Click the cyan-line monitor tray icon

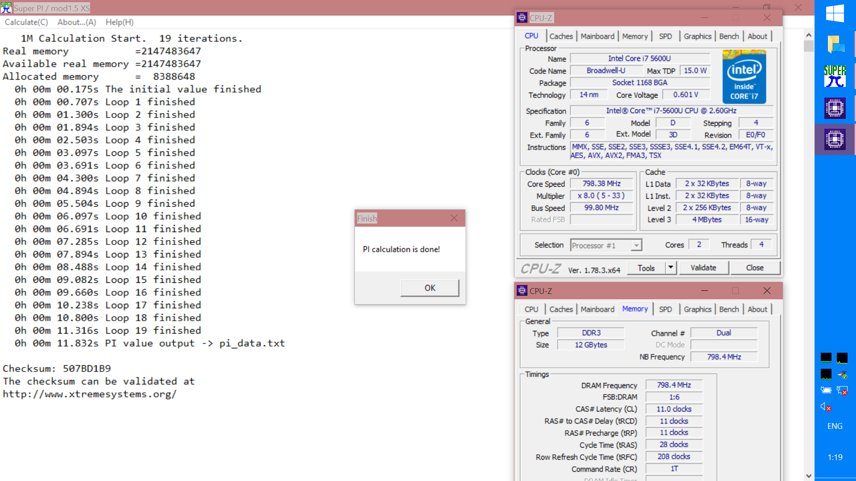[x=826, y=358]
